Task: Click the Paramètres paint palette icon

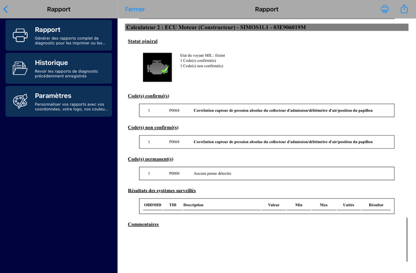Action: click(20, 101)
